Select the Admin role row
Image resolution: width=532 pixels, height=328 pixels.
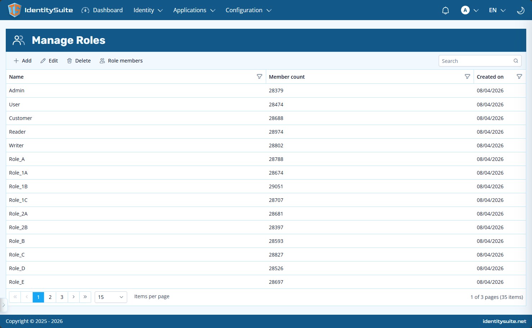(x=266, y=91)
